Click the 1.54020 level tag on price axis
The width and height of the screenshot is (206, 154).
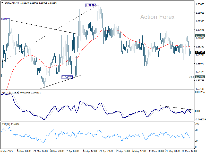(200, 77)
